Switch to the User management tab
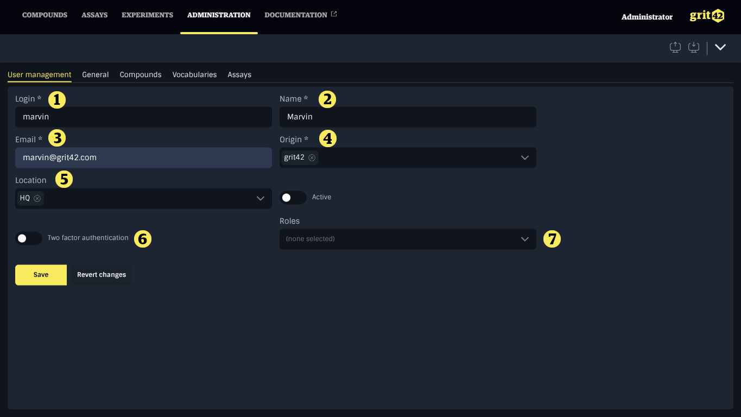 click(40, 74)
